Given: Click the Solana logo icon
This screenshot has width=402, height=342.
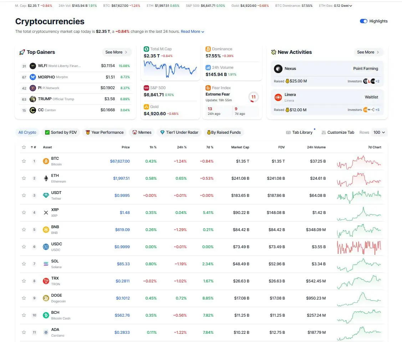Looking at the screenshot, I should click(x=46, y=264).
